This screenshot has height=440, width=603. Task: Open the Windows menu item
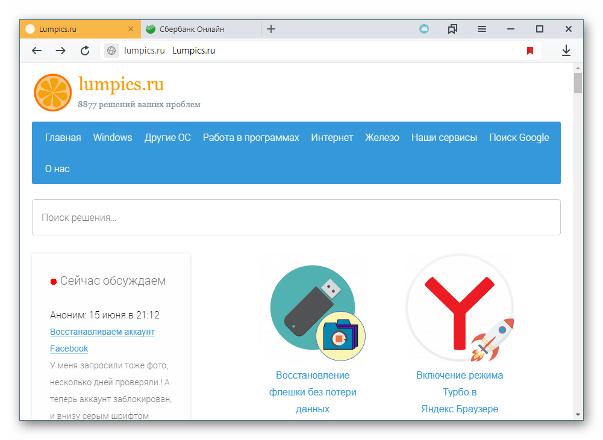113,138
